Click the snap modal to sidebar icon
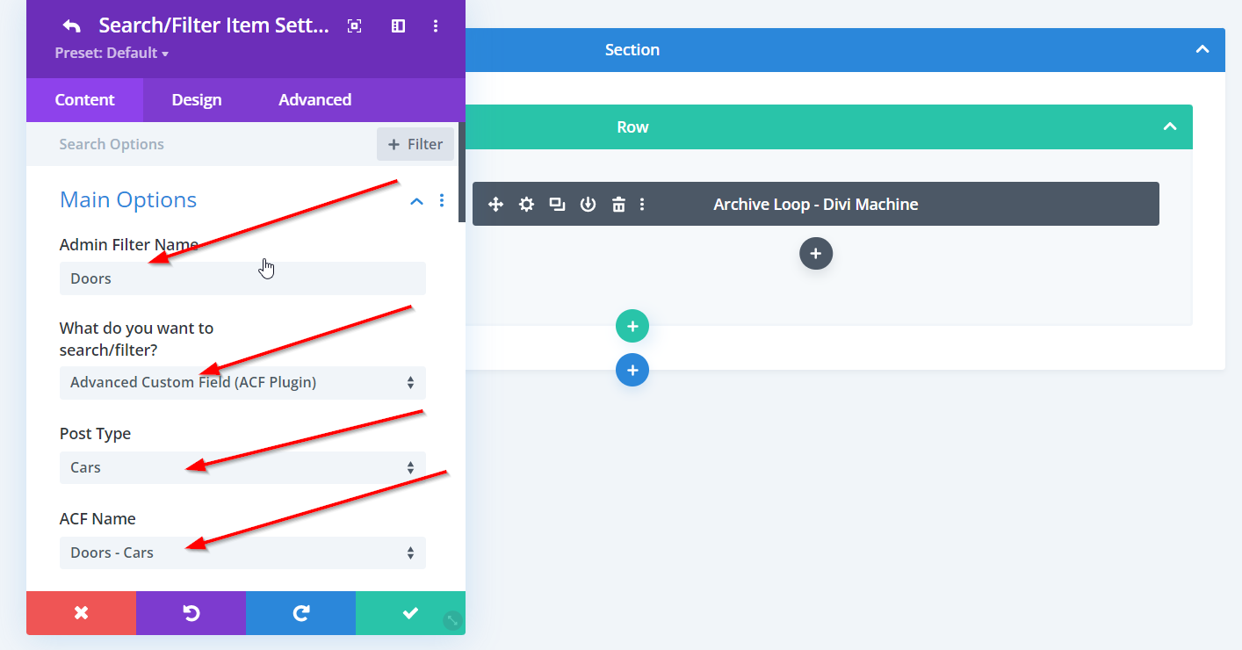Image resolution: width=1242 pixels, height=650 pixels. point(398,26)
